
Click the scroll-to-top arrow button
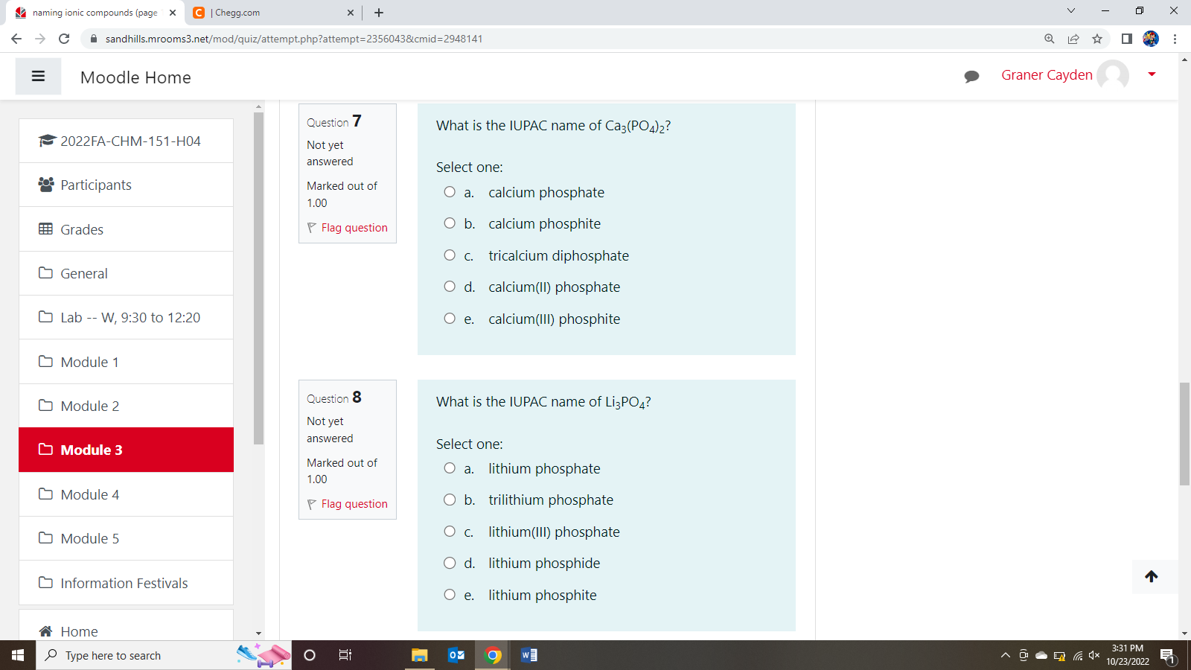pos(1152,576)
